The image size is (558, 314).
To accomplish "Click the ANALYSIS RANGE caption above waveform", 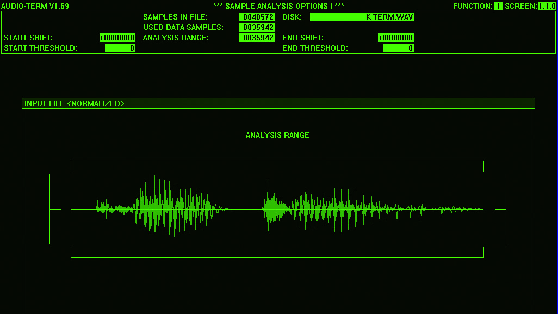I will coord(277,135).
